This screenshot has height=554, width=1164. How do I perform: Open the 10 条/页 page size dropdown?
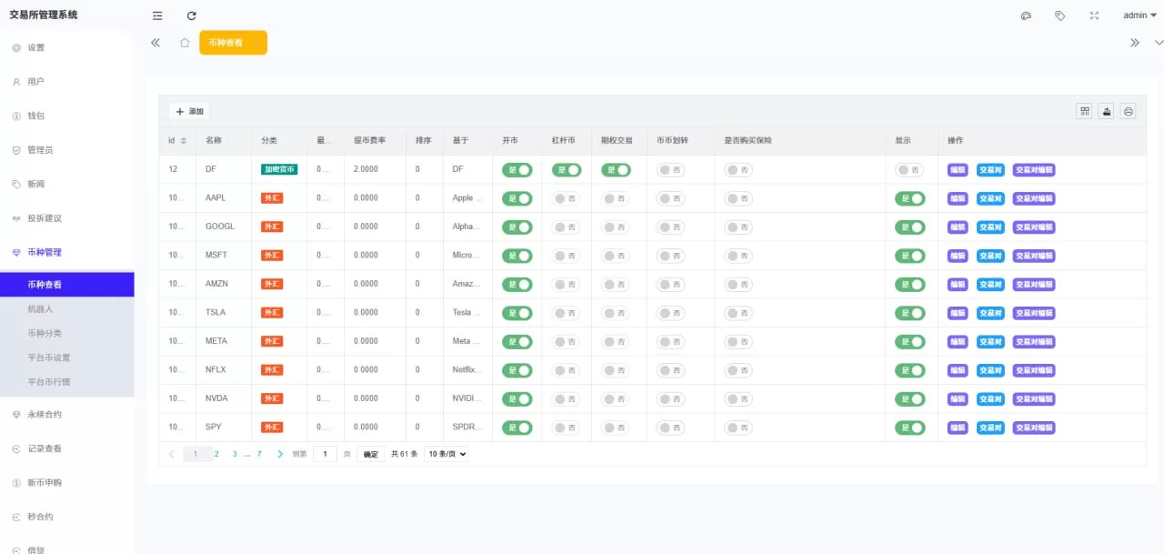click(447, 454)
